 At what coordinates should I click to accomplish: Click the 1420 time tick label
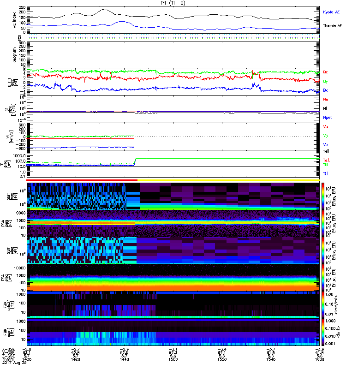(75, 359)
